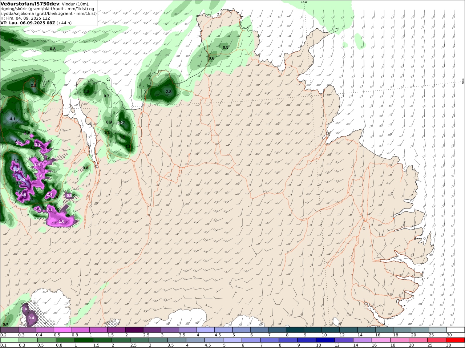
Task: Click the white 2.0 snowfall value
Action: point(19,143)
